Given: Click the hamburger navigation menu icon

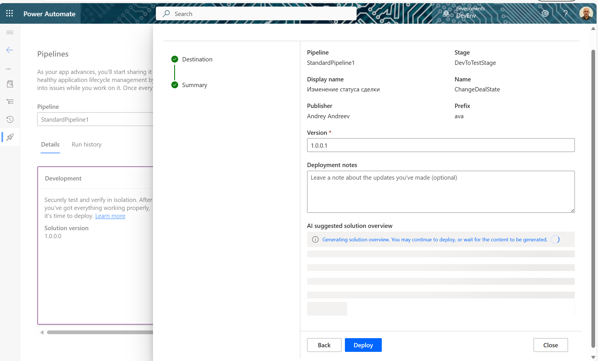Looking at the screenshot, I should pyautogui.click(x=10, y=32).
